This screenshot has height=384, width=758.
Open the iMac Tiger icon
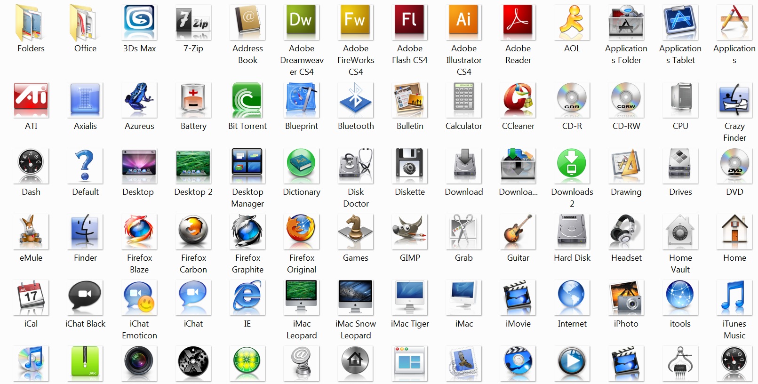410,297
